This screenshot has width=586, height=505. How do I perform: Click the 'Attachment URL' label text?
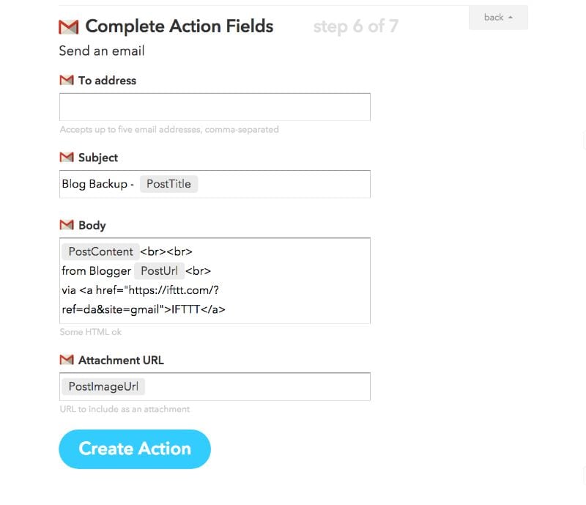pyautogui.click(x=121, y=360)
